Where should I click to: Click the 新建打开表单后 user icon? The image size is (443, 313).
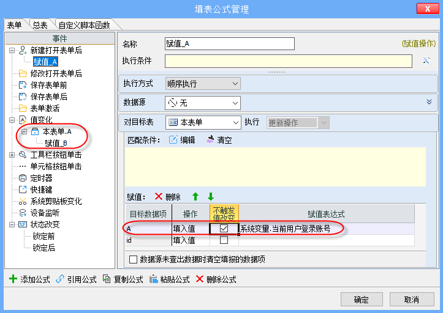coord(23,51)
